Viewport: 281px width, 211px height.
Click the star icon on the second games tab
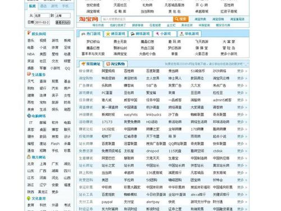(x=108, y=34)
